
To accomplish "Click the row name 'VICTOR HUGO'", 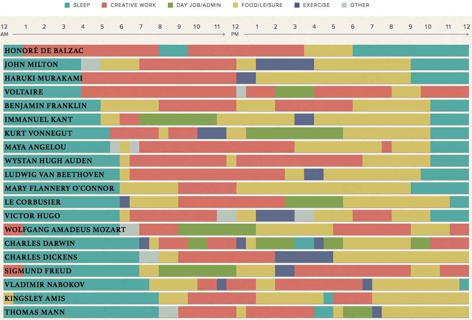I will [32, 216].
